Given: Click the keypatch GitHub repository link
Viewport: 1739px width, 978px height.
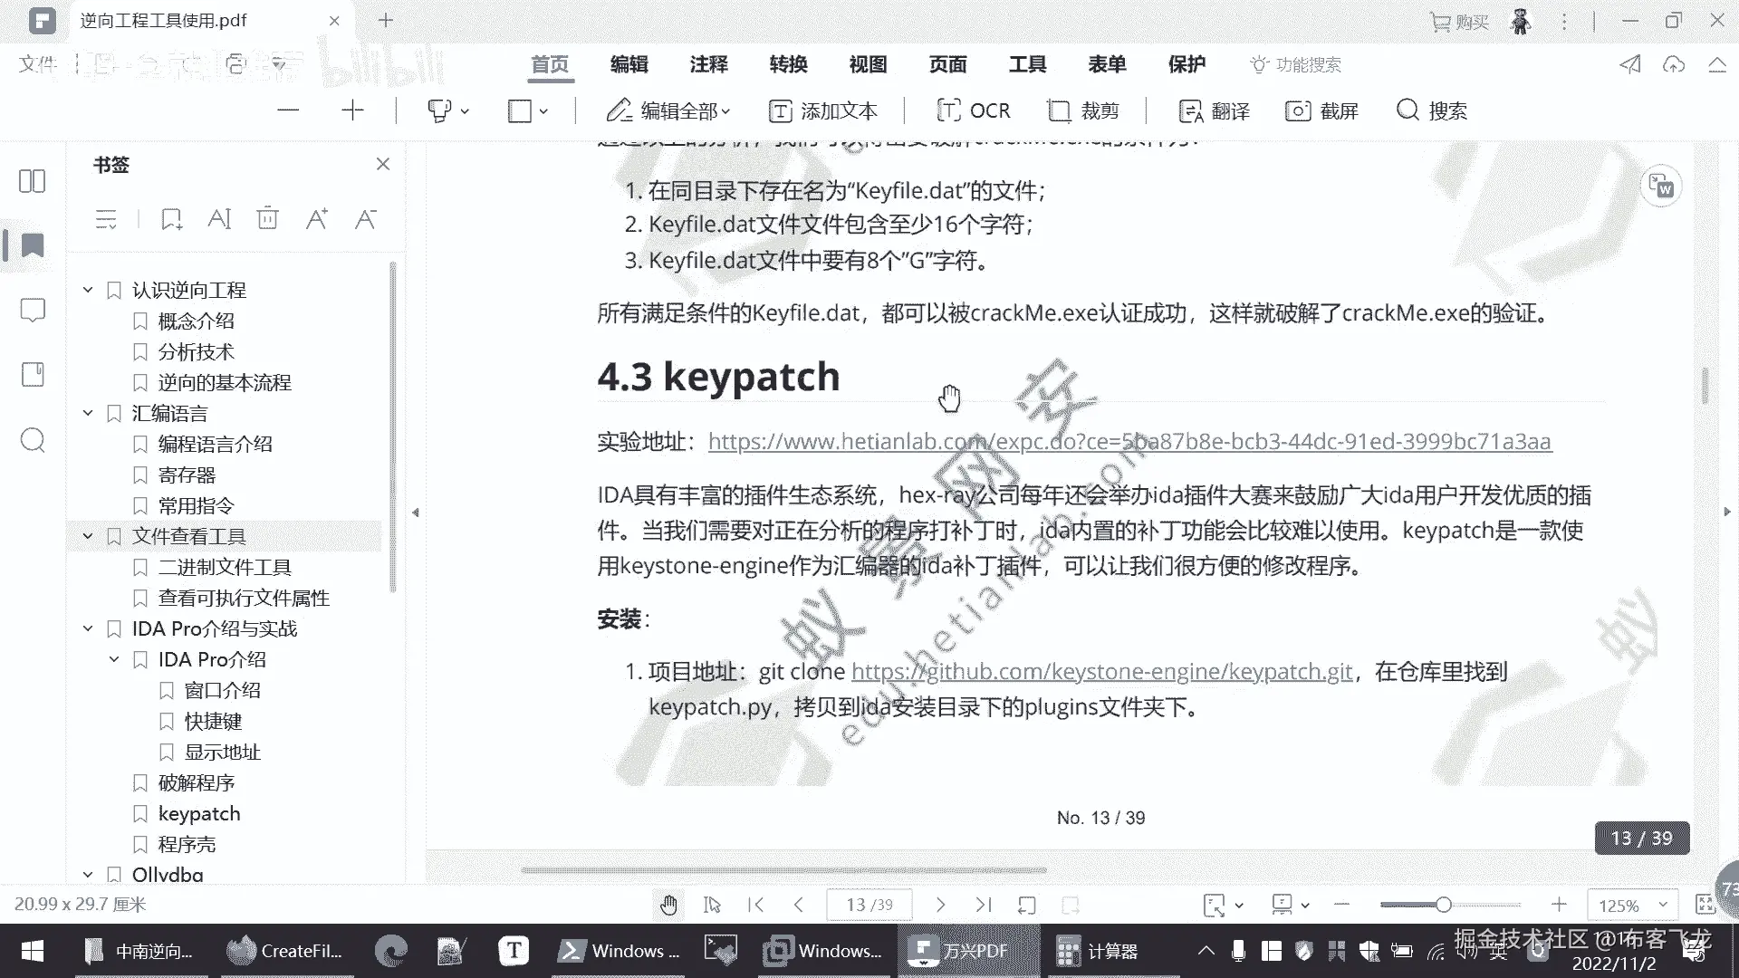Looking at the screenshot, I should point(1101,672).
